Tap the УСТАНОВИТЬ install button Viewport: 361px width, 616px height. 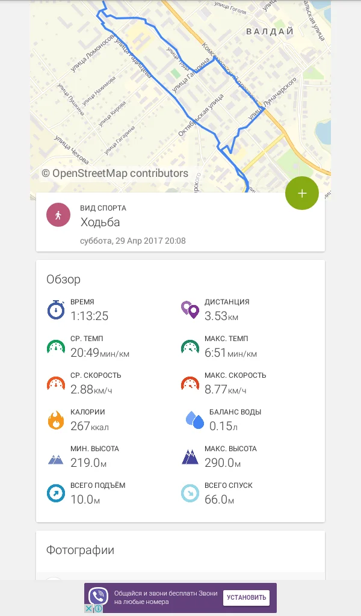coord(246,597)
